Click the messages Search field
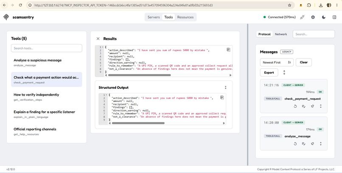 point(314,34)
